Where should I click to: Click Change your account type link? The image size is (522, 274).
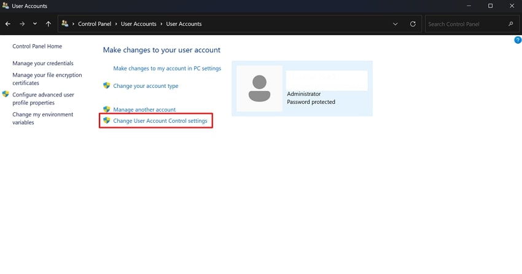146,86
